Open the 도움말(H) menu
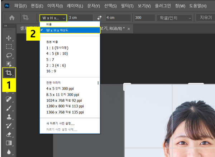 coord(198,6)
